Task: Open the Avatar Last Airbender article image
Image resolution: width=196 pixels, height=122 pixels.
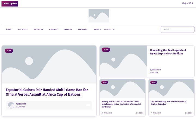Action: [122, 89]
